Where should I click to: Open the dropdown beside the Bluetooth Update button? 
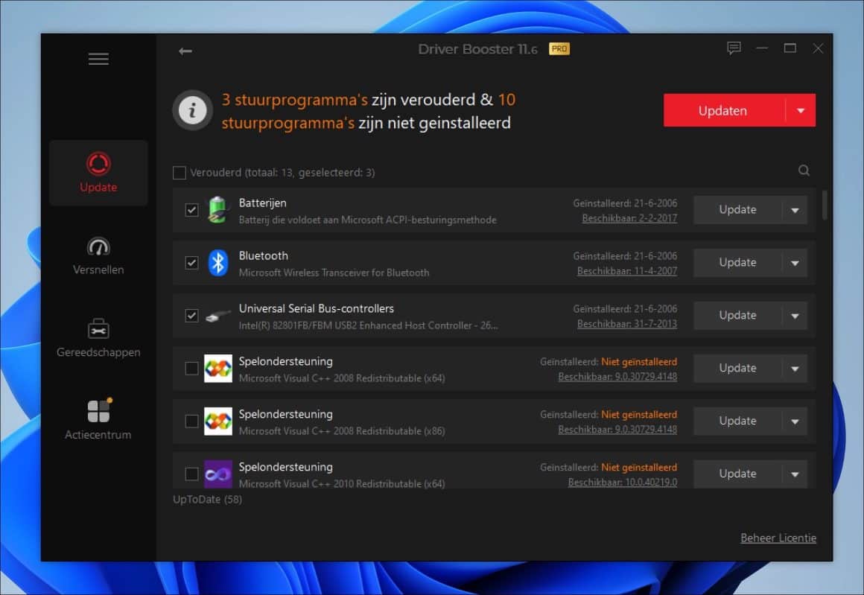[794, 262]
